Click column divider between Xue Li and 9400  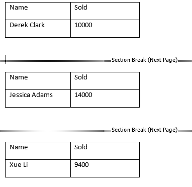coord(71,168)
